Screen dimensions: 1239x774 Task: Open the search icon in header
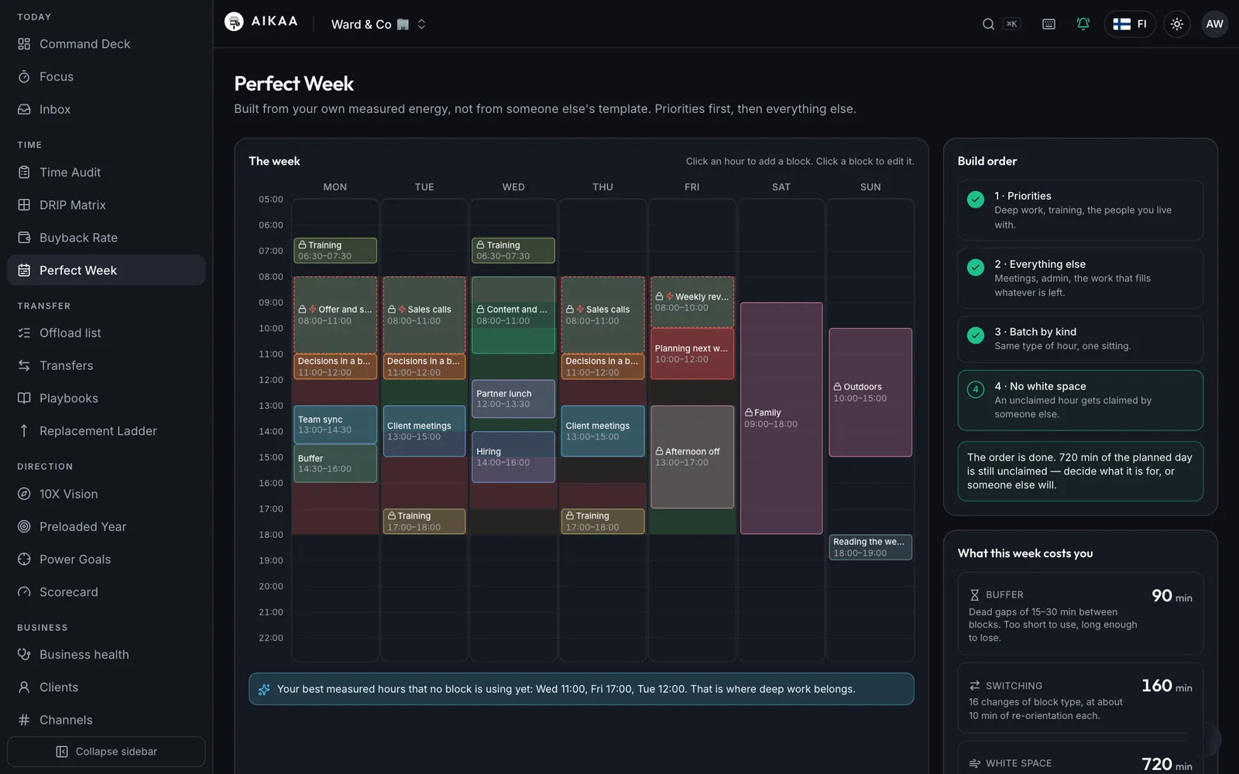tap(988, 24)
